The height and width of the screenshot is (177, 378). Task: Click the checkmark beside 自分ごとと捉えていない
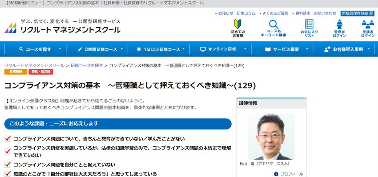pos(8,165)
